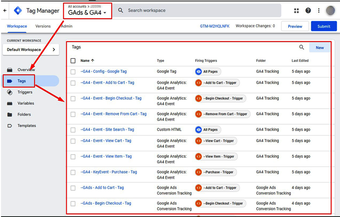The image size is (340, 217).
Task: Click the Triggers circle icon
Action: coord(10,92)
